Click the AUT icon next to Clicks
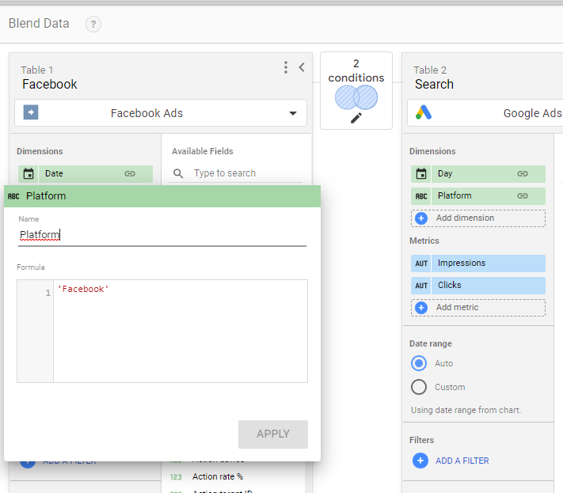This screenshot has width=563, height=493. (421, 286)
